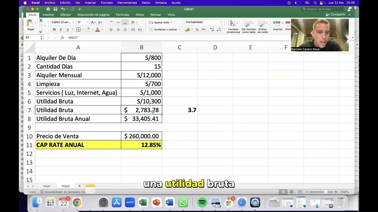
Task: Click the Pegar paste icon
Action: pos(30,23)
